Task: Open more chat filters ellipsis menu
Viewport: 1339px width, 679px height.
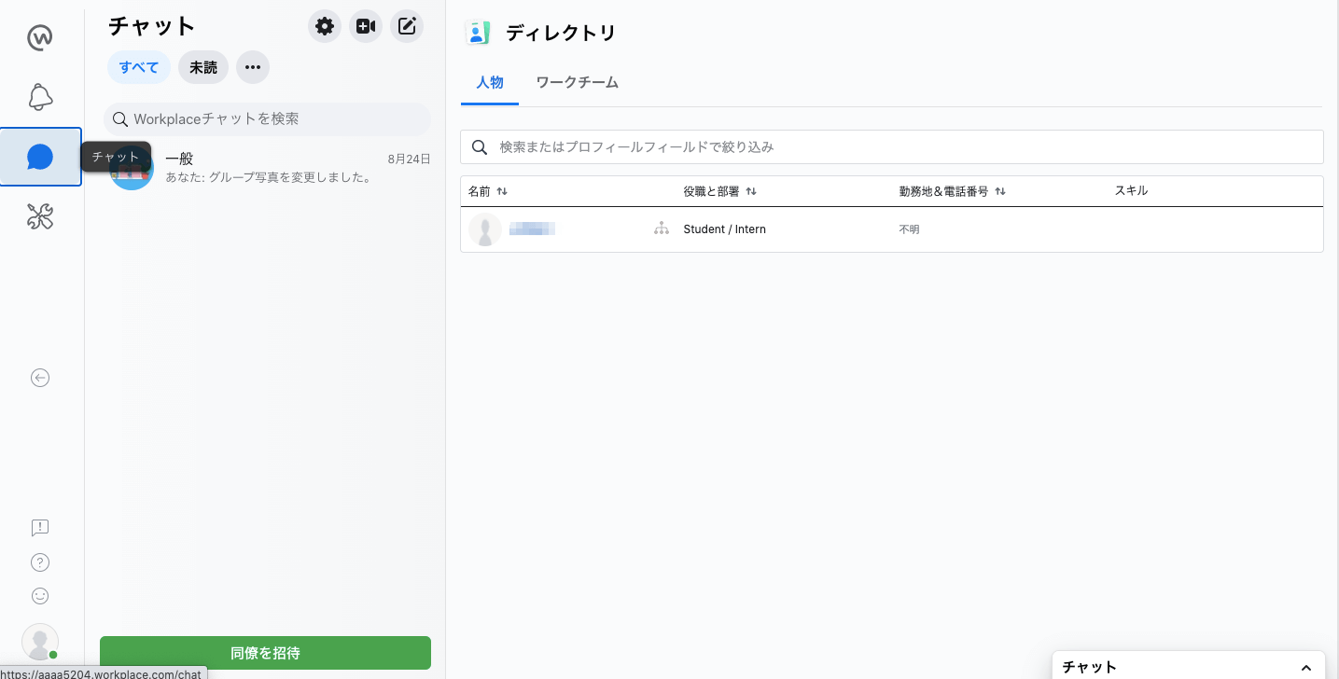Action: [253, 67]
